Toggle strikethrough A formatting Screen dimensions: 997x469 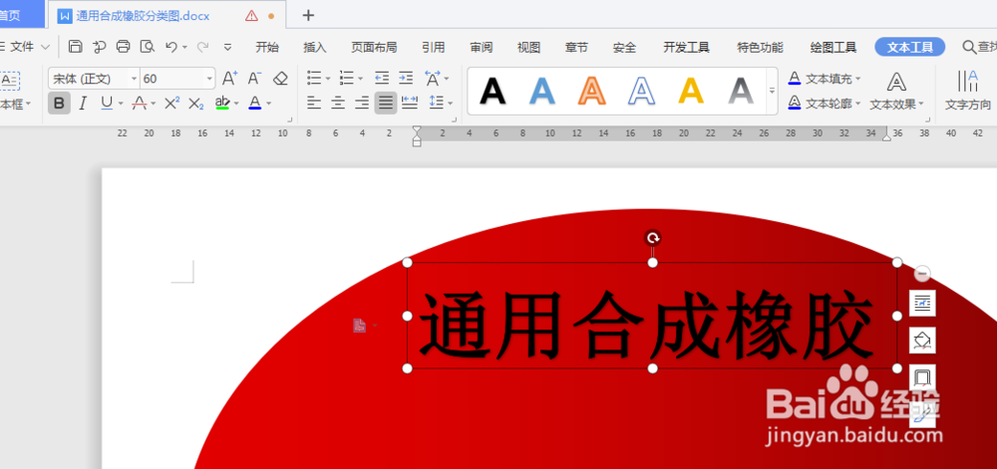[140, 103]
